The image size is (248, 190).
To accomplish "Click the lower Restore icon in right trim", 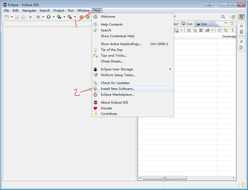I will (241, 42).
